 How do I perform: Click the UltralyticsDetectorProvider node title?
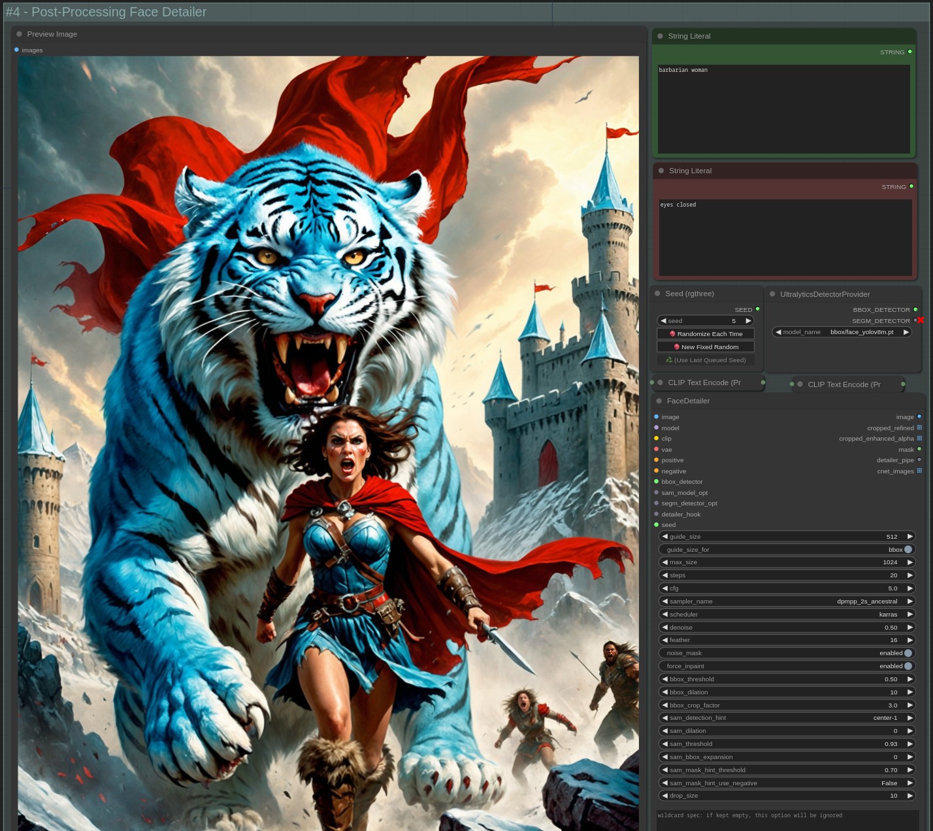click(825, 294)
